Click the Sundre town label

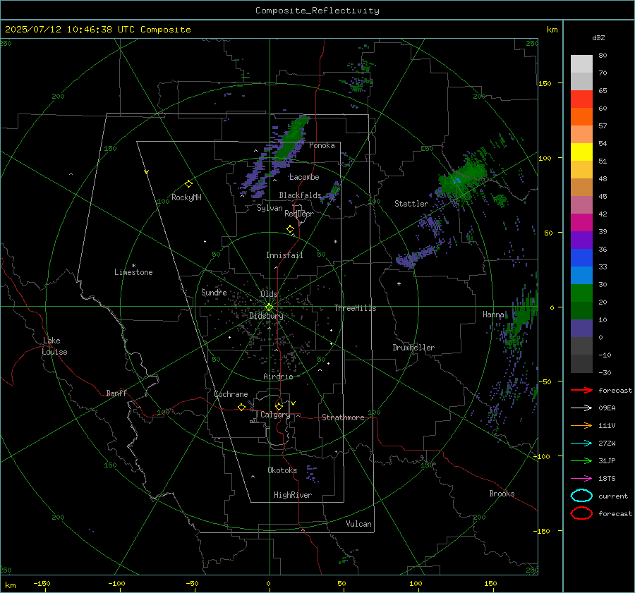tap(214, 292)
